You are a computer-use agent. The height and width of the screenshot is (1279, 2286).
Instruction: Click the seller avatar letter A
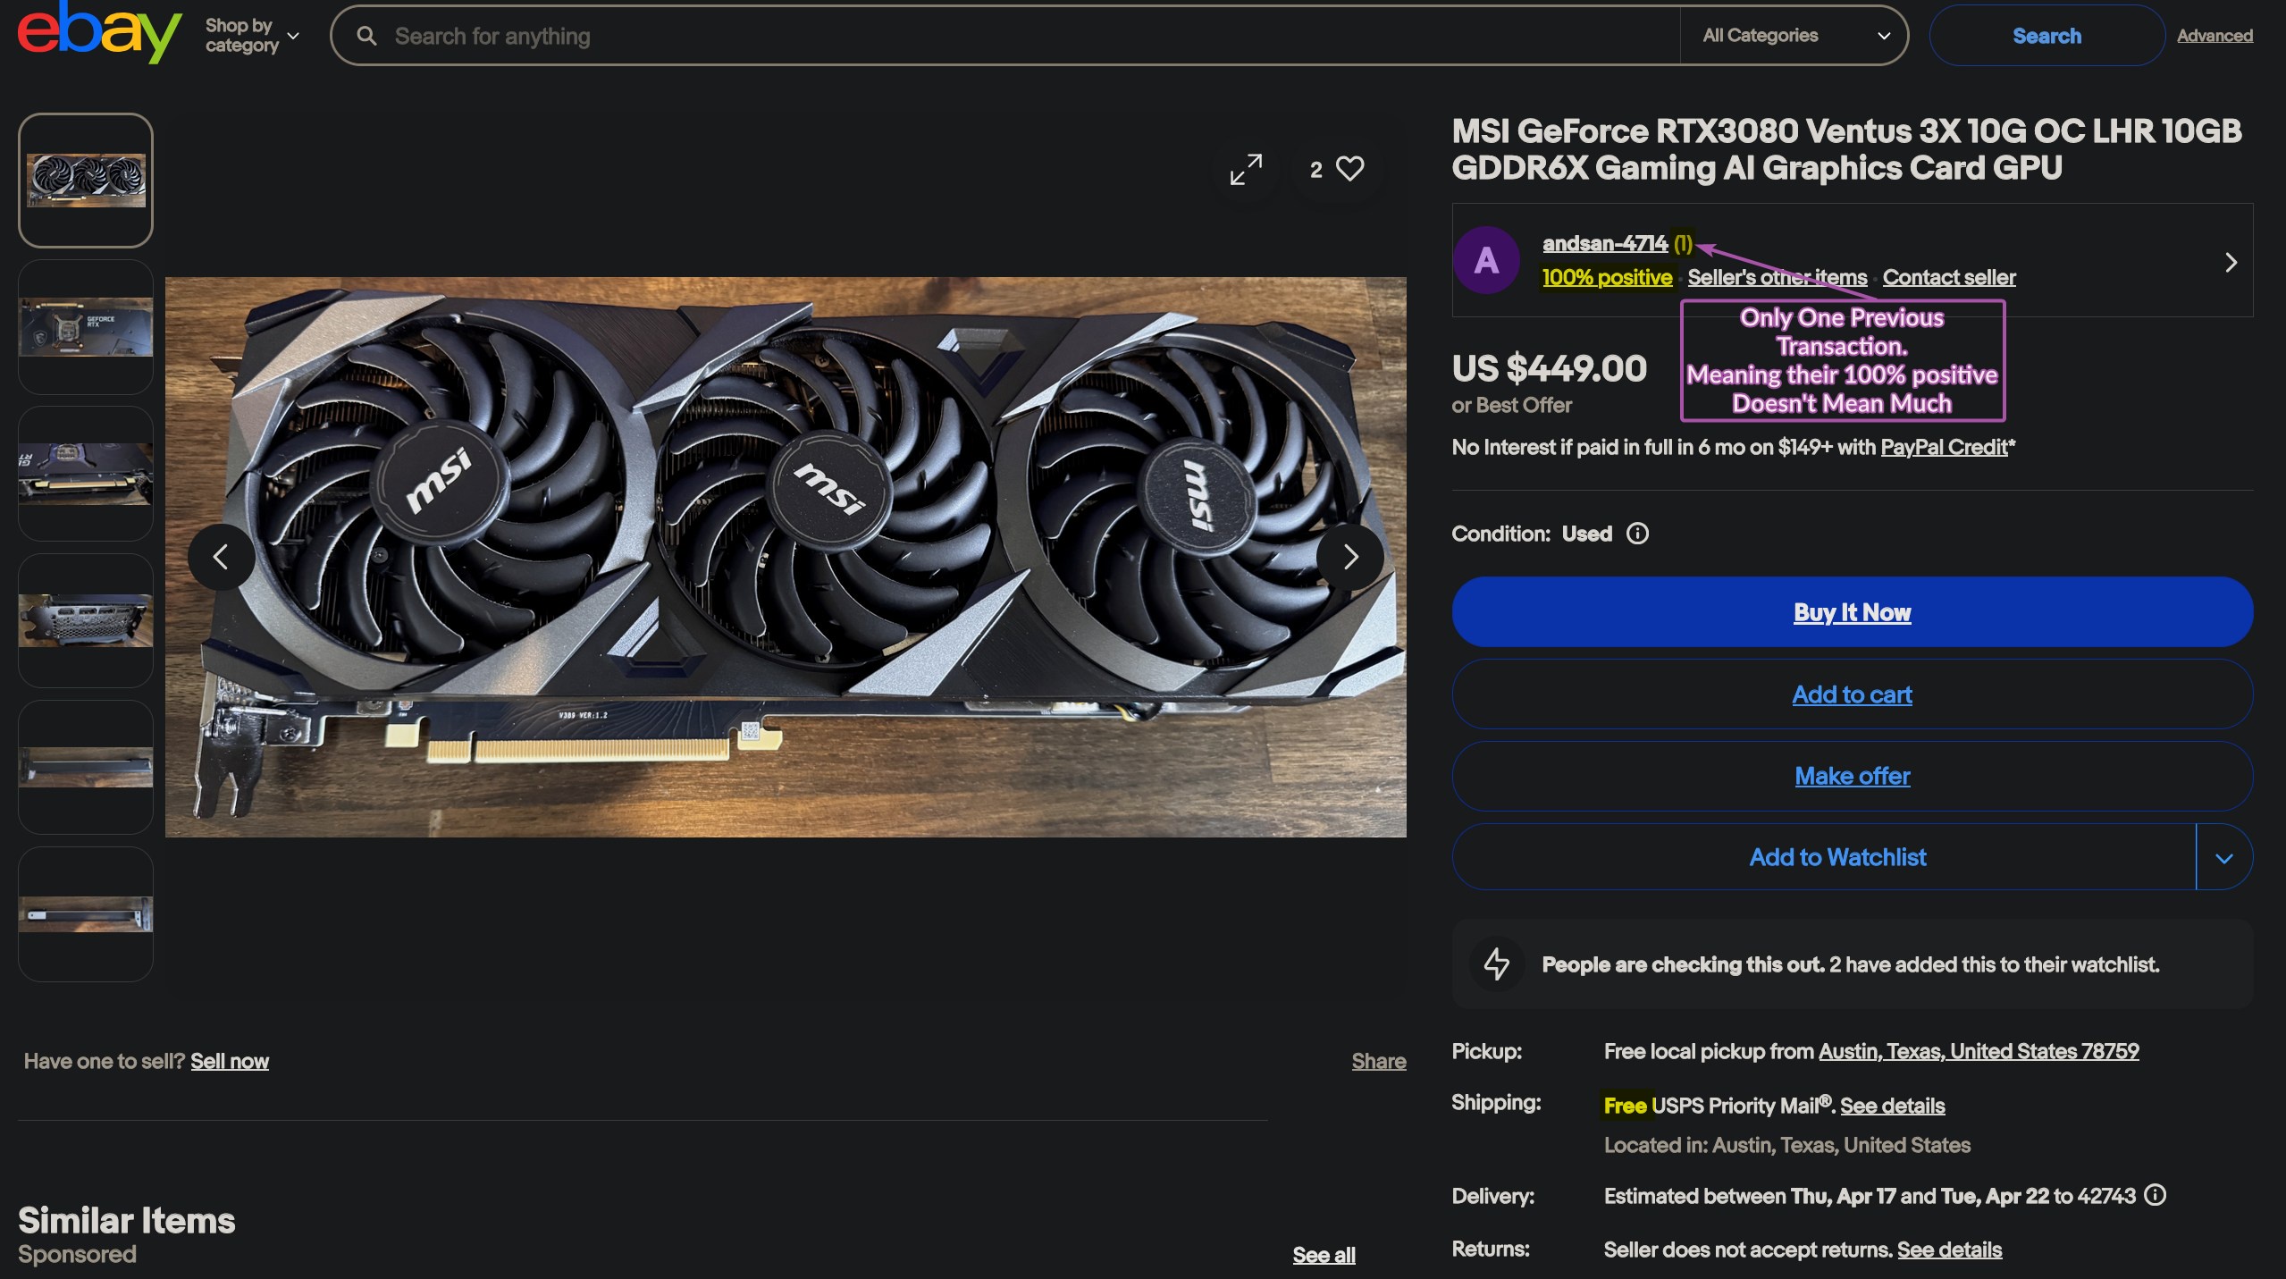click(1486, 260)
